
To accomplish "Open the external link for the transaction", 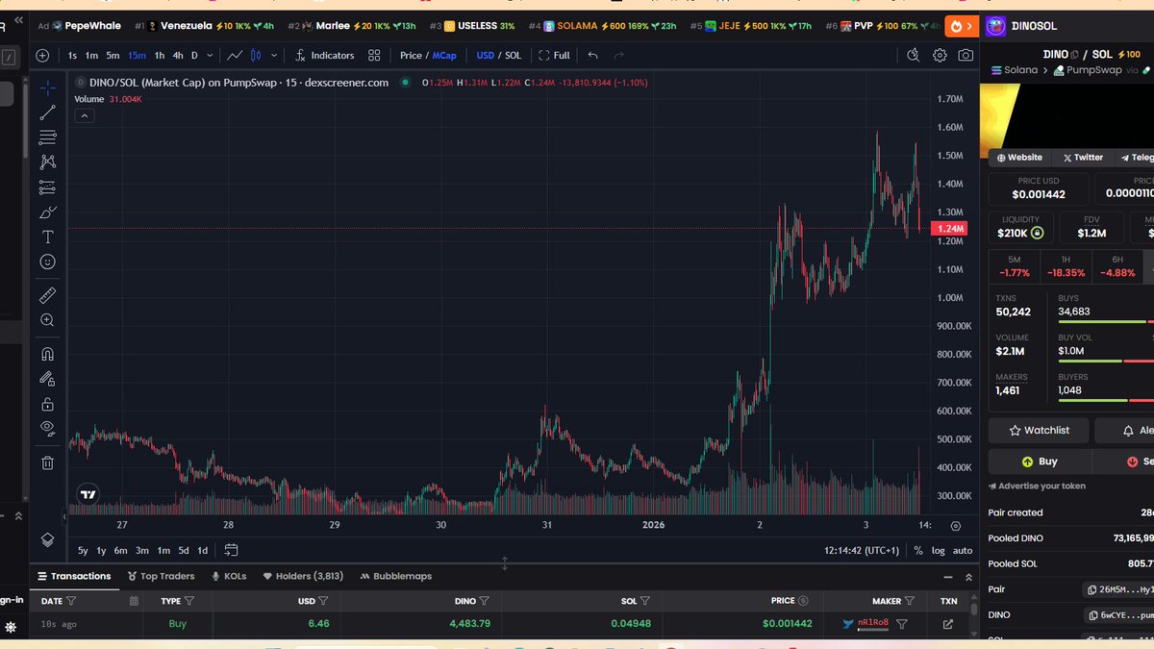I will click(948, 624).
